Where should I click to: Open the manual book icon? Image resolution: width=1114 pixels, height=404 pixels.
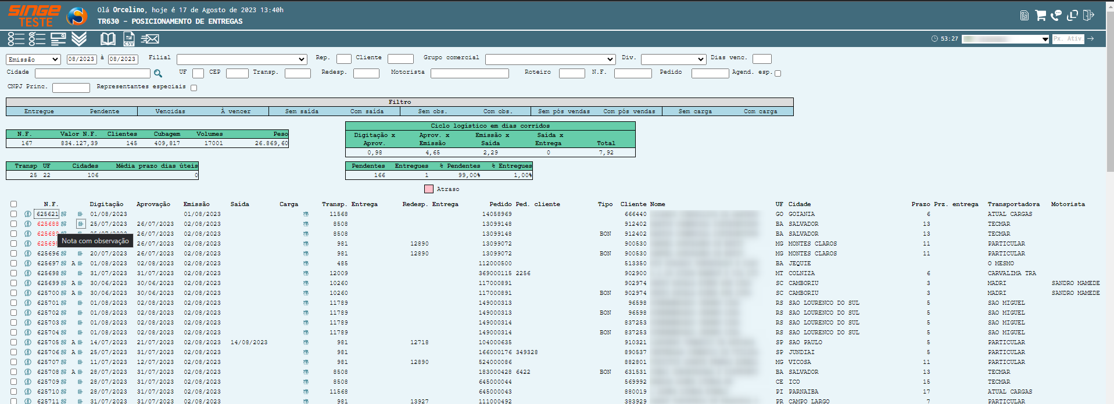click(108, 39)
